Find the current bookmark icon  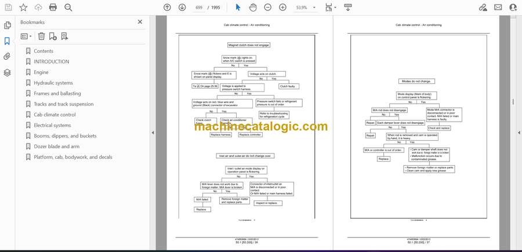tap(64, 36)
